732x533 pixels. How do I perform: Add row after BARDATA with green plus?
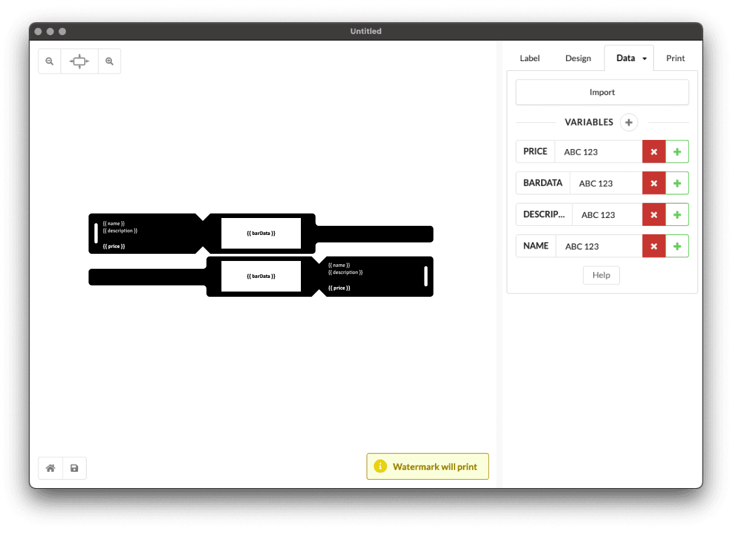[677, 184]
